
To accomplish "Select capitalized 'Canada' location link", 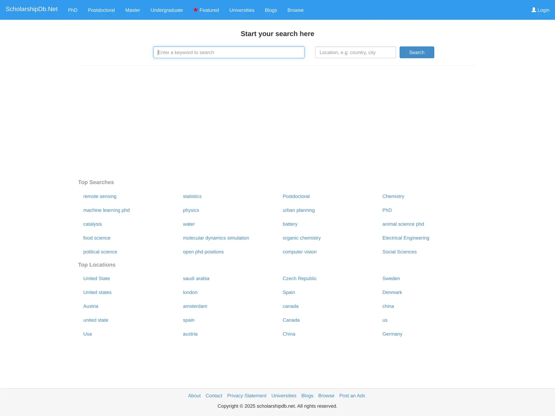I will pyautogui.click(x=291, y=320).
